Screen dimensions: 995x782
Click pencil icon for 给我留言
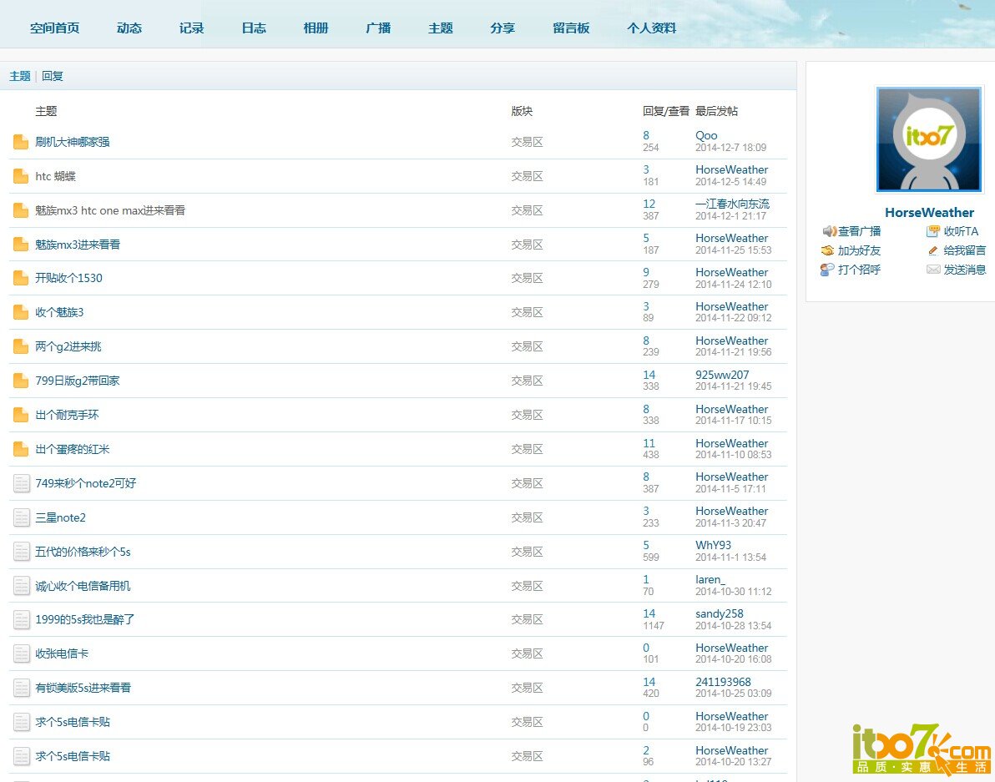tap(933, 250)
